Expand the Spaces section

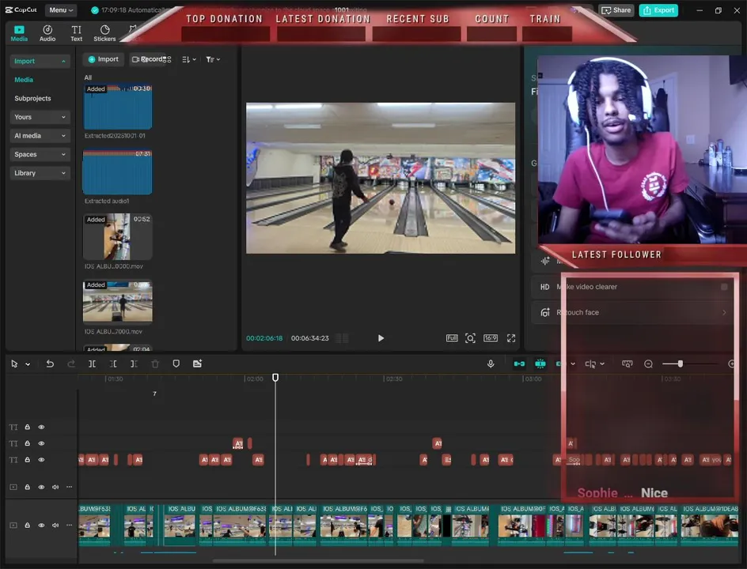[40, 154]
